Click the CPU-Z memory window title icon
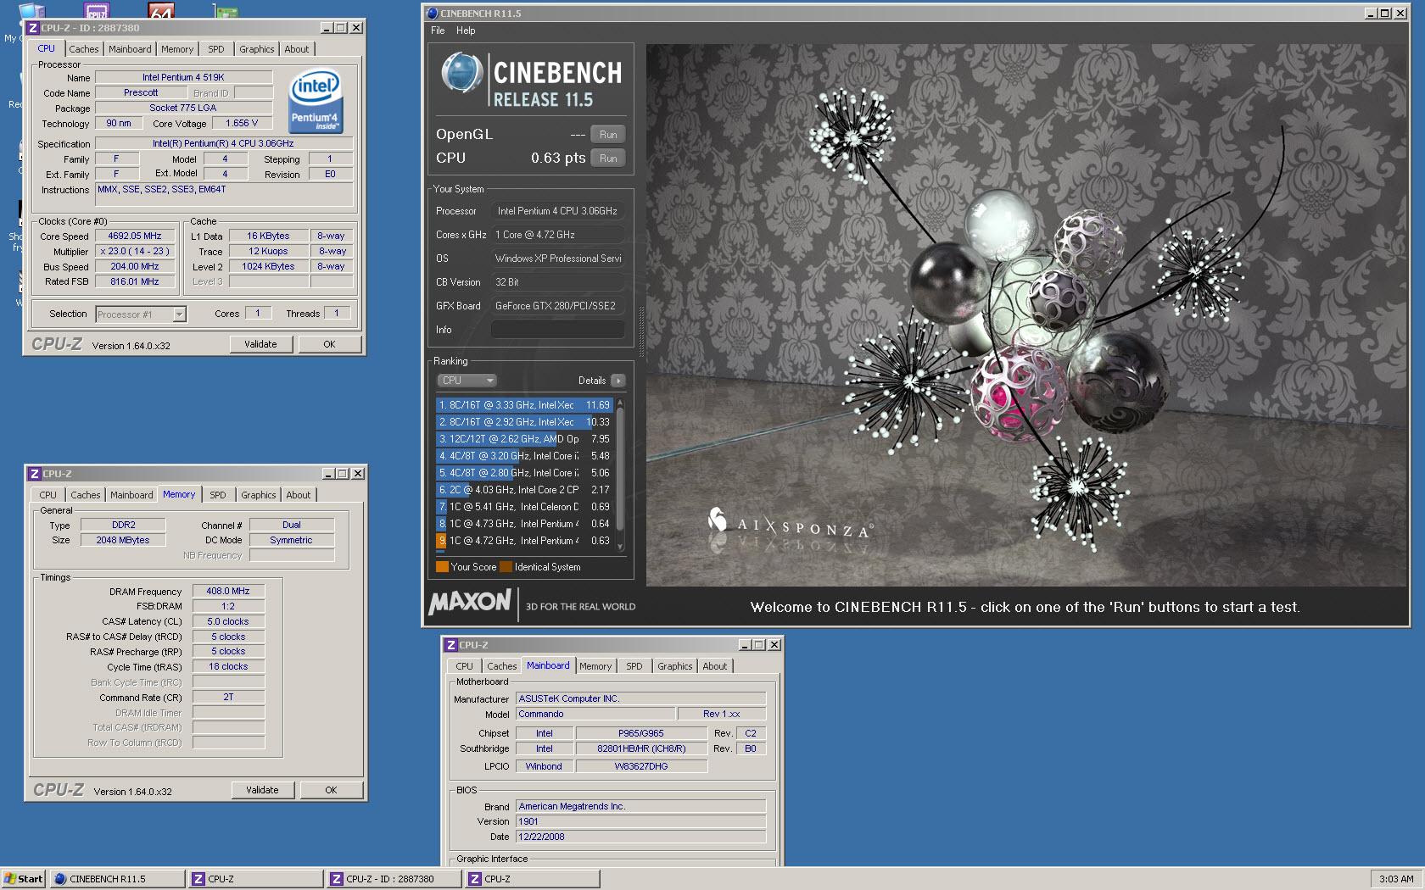 (x=34, y=474)
